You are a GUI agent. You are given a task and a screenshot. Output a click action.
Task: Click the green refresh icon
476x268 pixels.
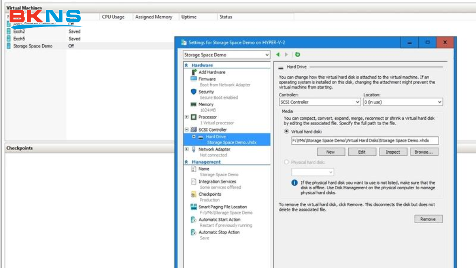[297, 54]
